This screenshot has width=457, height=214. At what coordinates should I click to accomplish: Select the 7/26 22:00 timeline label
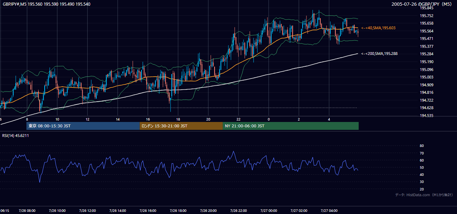click(x=238, y=211)
